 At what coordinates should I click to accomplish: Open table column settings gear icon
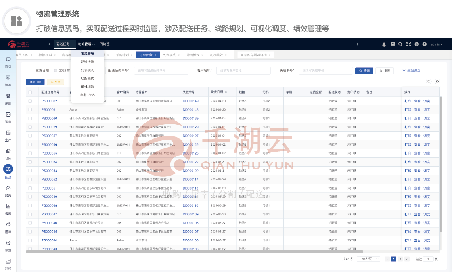[x=437, y=81]
